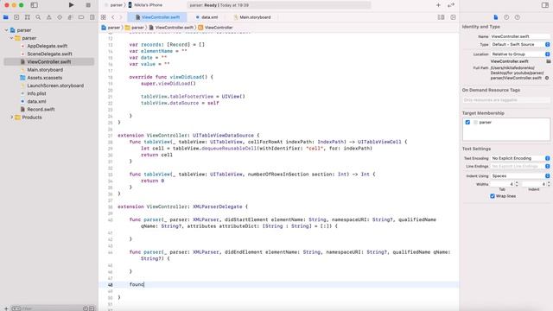The width and height of the screenshot is (553, 311).
Task: Open the Indent Using Spaces dropdown
Action: pos(520,175)
